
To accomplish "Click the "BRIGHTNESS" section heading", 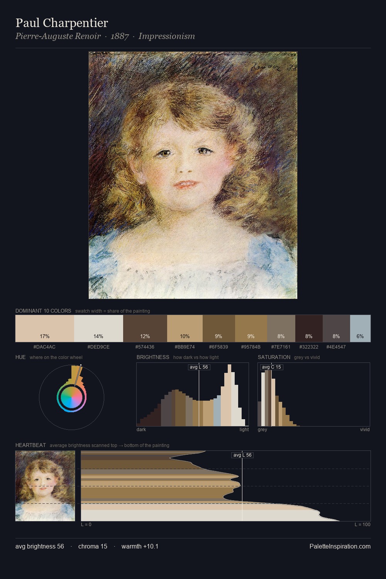I will point(153,357).
